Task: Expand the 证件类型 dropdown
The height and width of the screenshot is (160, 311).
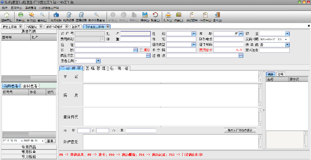Action: [x=194, y=45]
